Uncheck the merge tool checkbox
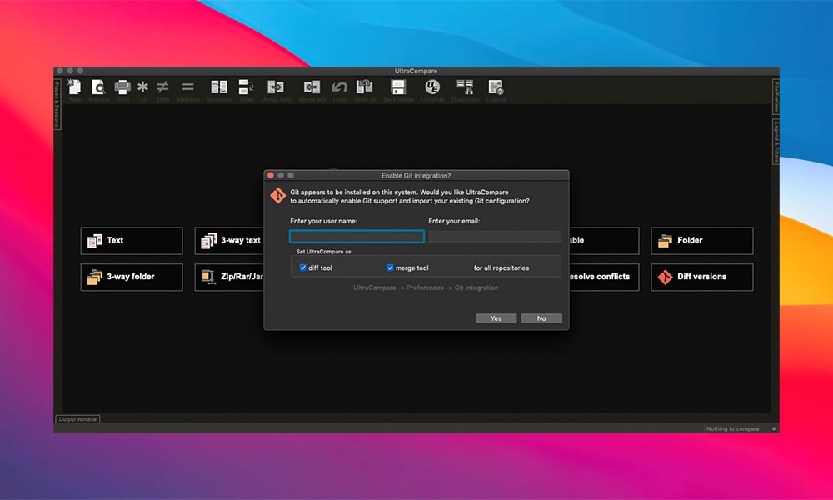The width and height of the screenshot is (833, 500). click(390, 267)
